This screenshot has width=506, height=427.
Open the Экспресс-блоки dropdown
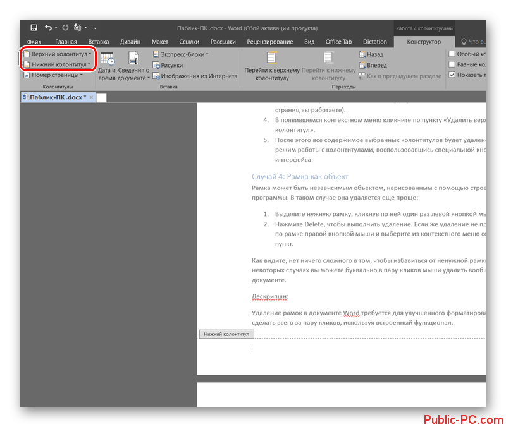point(181,54)
